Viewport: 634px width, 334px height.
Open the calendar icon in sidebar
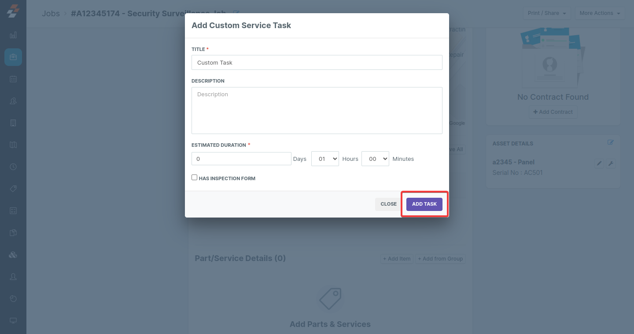click(13, 79)
